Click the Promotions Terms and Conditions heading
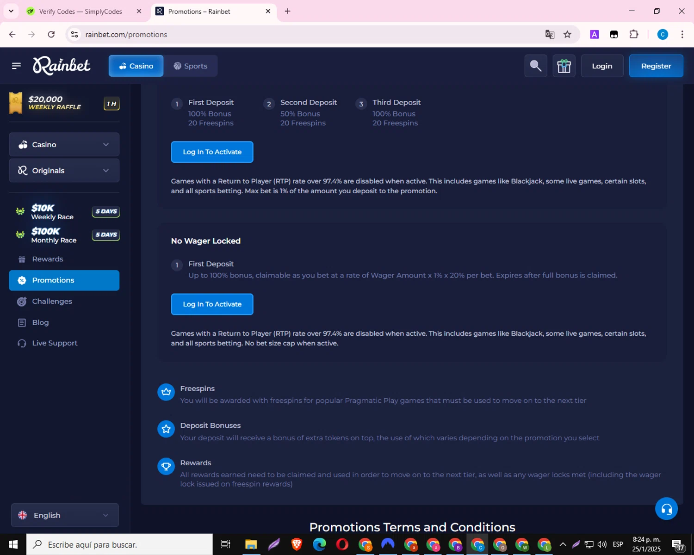The height and width of the screenshot is (555, 694). pos(412,527)
